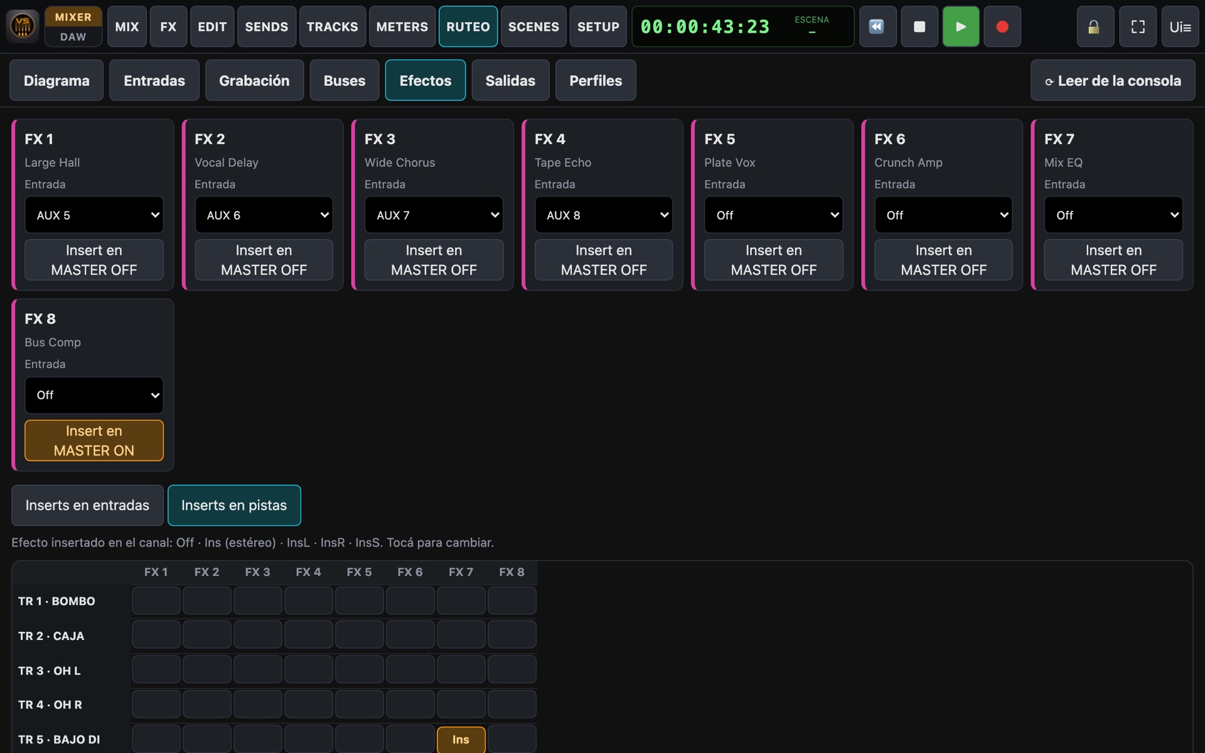Open the Ui menu icon

1180,26
